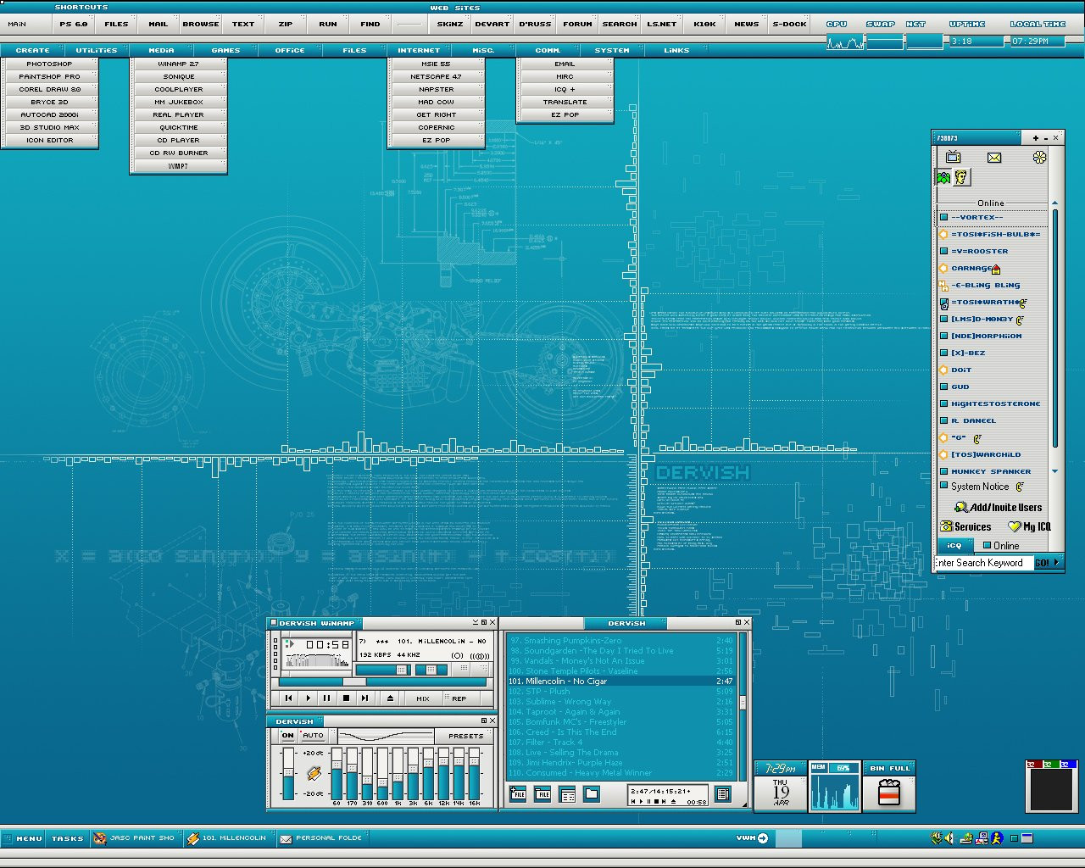Click the Jasc Paint Shop taskbar item
This screenshot has width=1085, height=868.
tap(136, 838)
